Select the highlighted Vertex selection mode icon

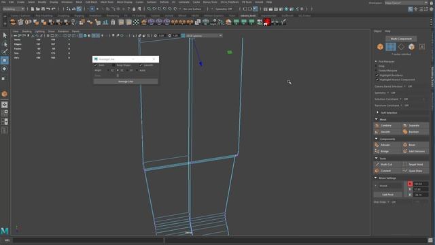tap(391, 47)
